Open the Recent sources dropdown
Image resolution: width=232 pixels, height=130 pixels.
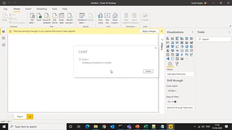click(69, 18)
